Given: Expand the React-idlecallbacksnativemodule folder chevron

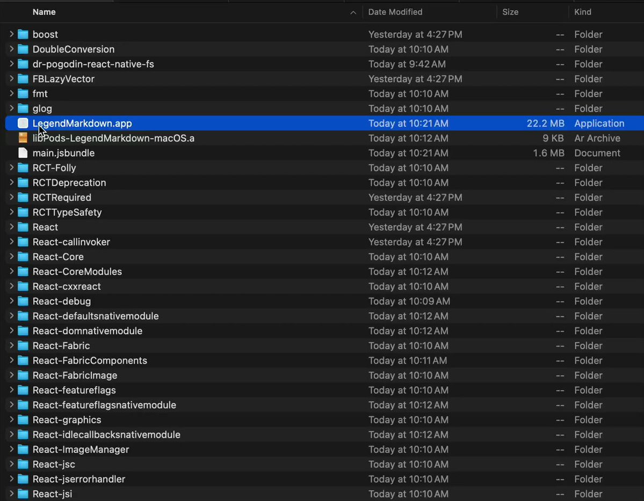Looking at the screenshot, I should coord(11,434).
